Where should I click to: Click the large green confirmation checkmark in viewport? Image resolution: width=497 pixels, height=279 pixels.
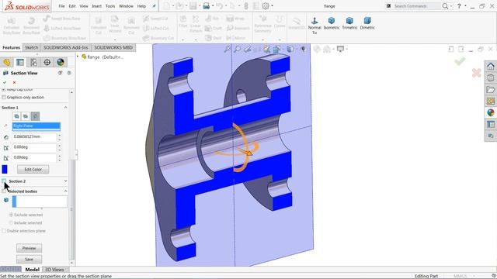[460, 61]
